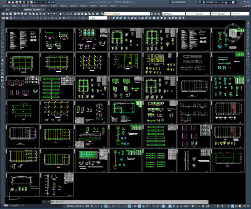Select the Polyline tool in Draw toolbar

click(2, 30)
